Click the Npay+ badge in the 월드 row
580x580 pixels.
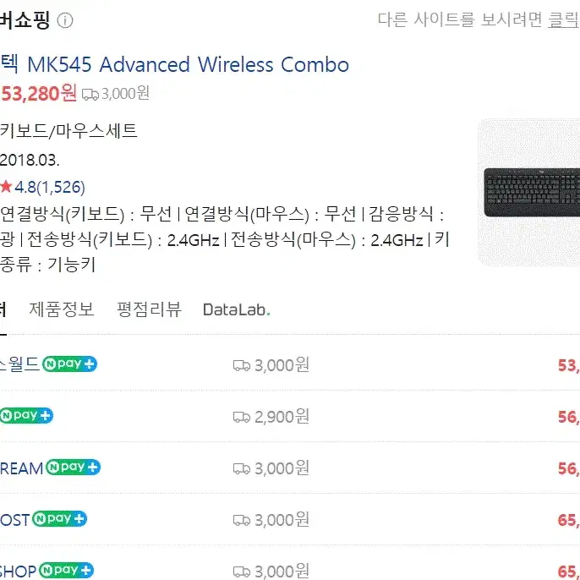[x=69, y=364]
